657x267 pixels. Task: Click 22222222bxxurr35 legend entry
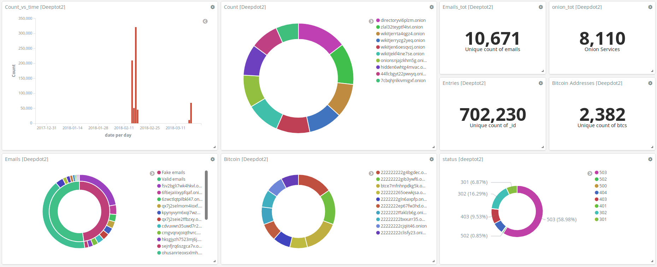click(401, 219)
